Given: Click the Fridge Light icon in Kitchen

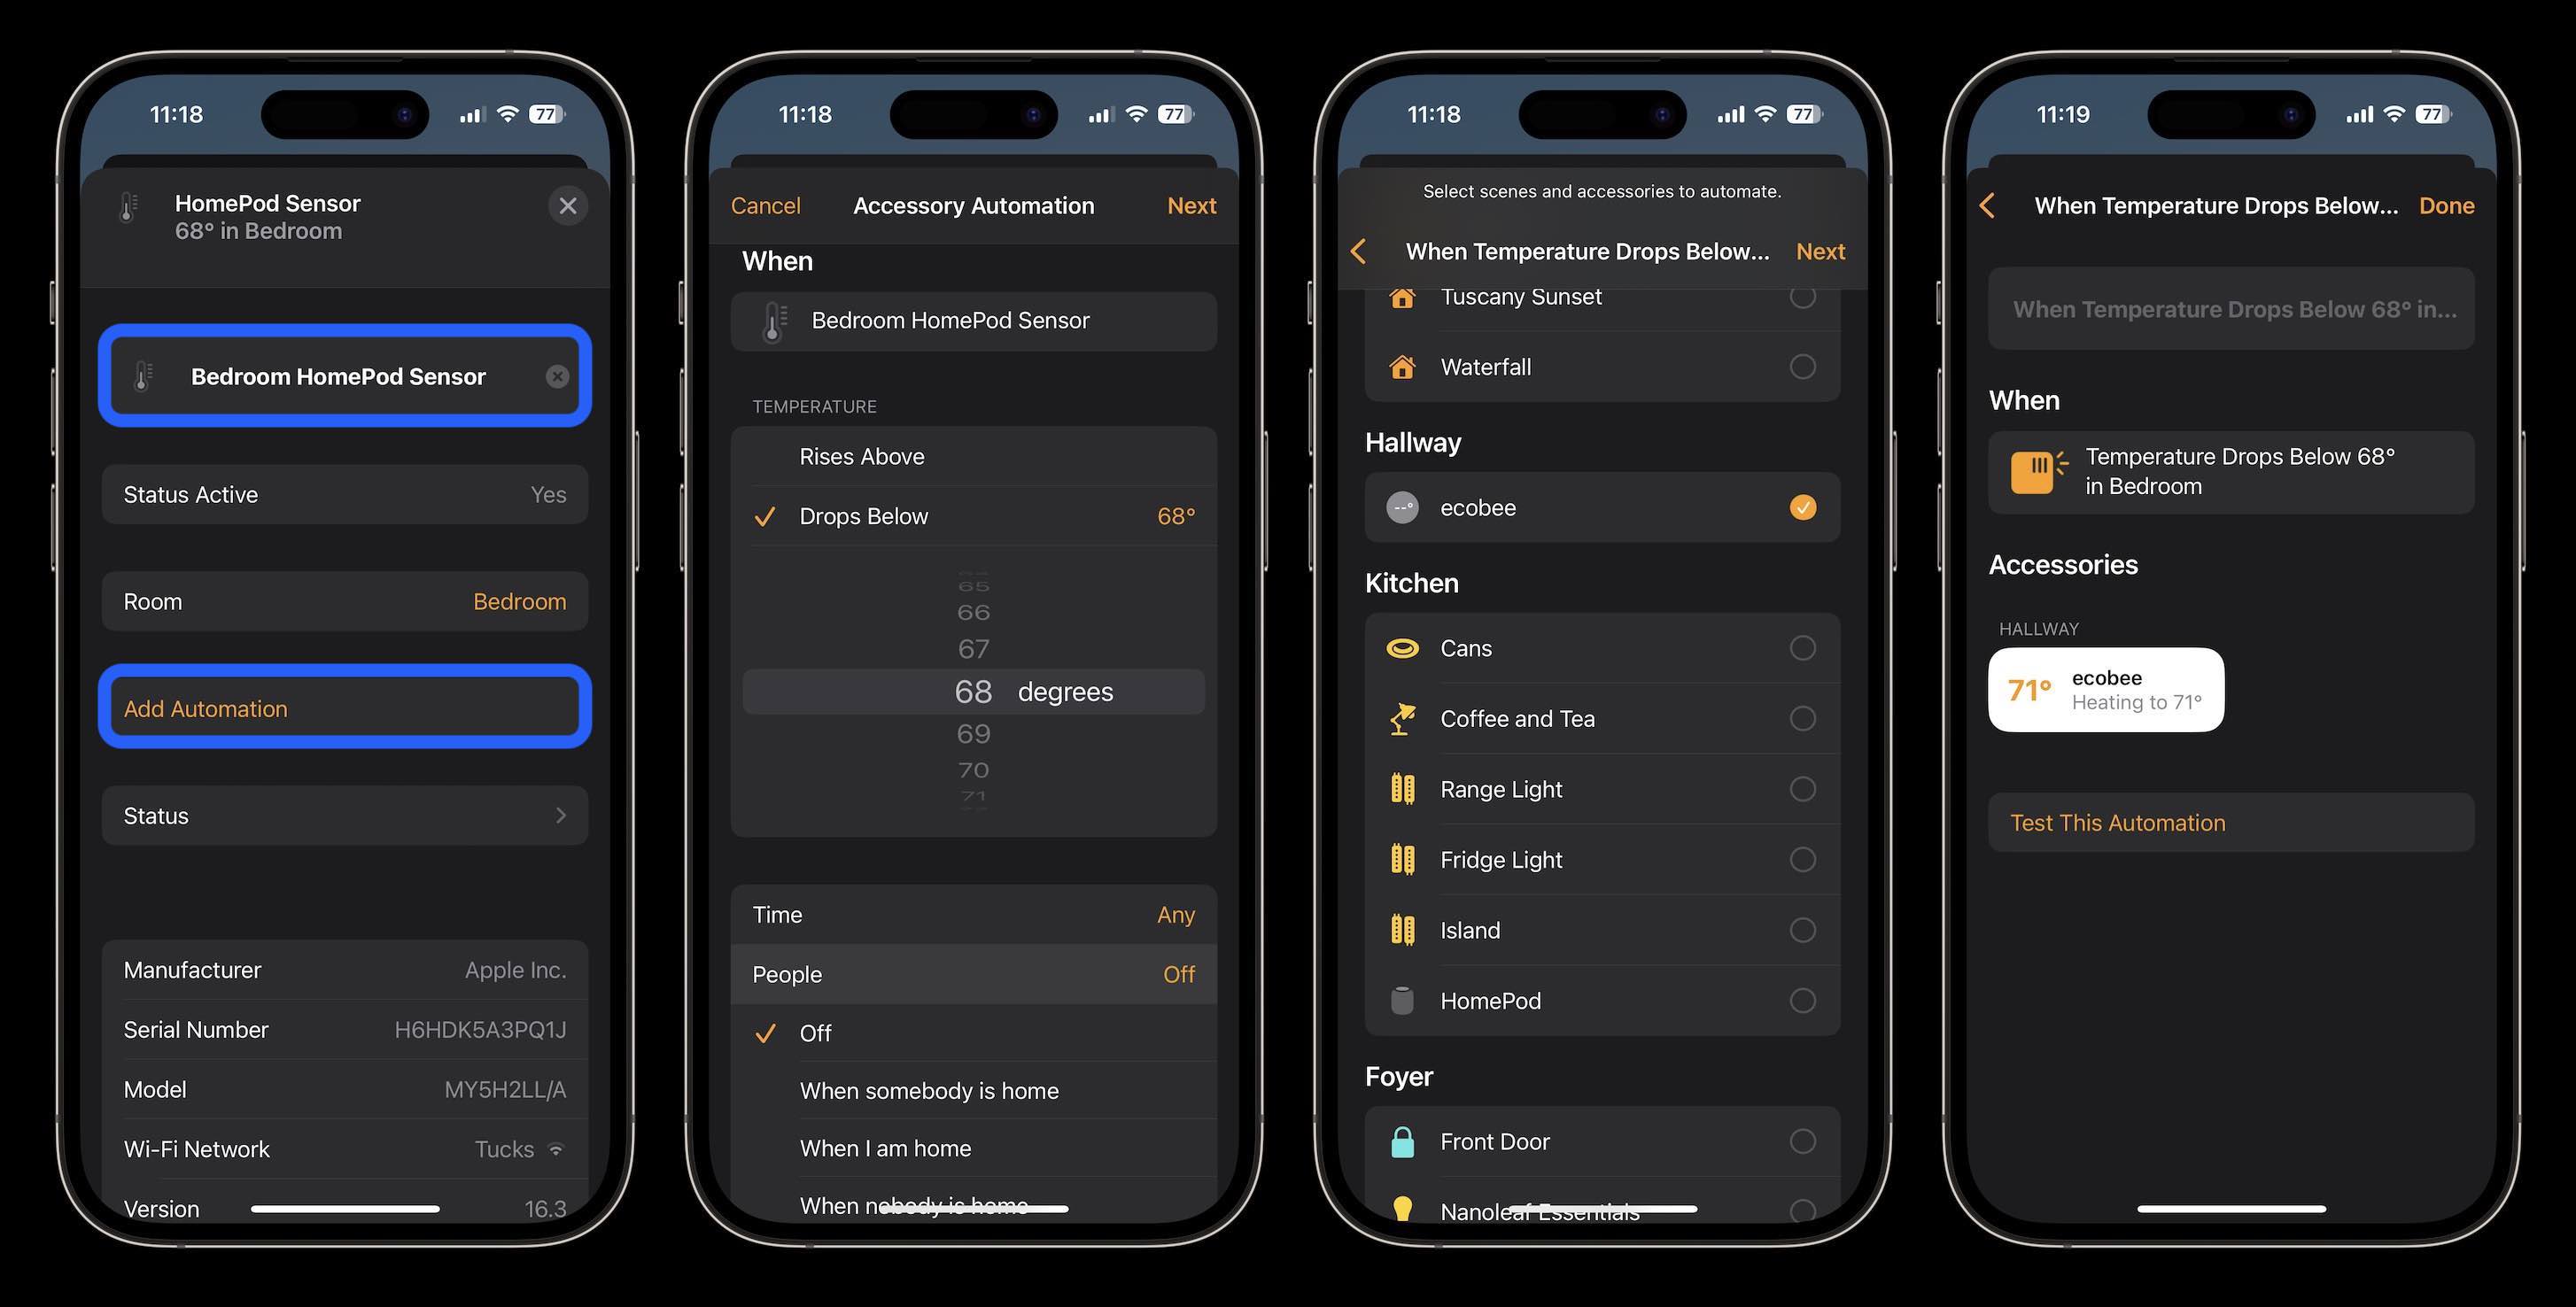Looking at the screenshot, I should point(1402,859).
